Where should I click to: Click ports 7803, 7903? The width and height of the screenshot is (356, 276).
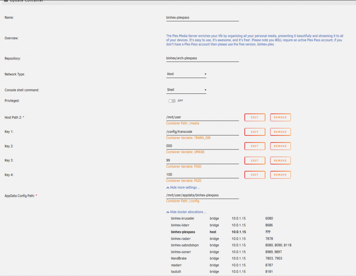(274, 258)
